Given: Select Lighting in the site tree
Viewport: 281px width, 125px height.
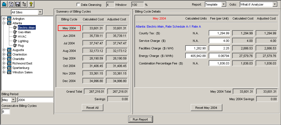Looking at the screenshot, I should [23, 41].
